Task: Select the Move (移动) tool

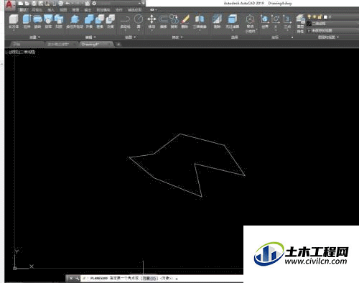Action: pyautogui.click(x=151, y=22)
